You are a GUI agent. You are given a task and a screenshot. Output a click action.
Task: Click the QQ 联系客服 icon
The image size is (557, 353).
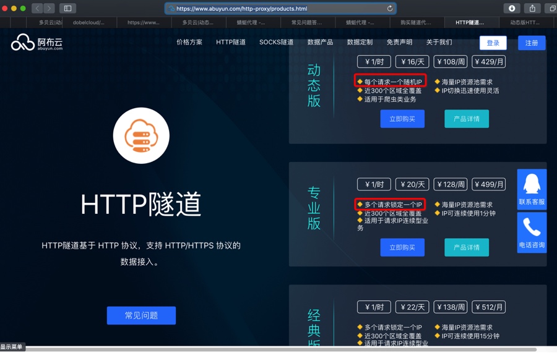532,189
